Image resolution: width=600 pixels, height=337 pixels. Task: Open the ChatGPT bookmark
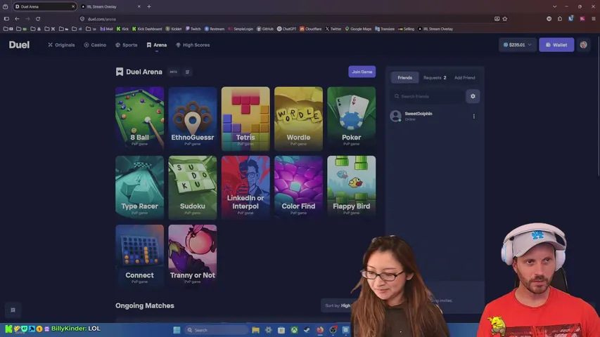point(286,29)
